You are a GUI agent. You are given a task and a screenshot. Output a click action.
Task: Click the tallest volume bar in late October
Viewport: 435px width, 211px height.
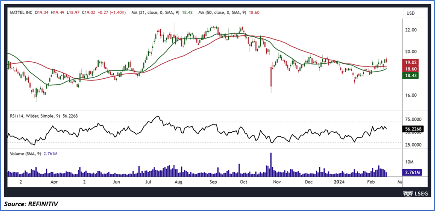click(270, 165)
